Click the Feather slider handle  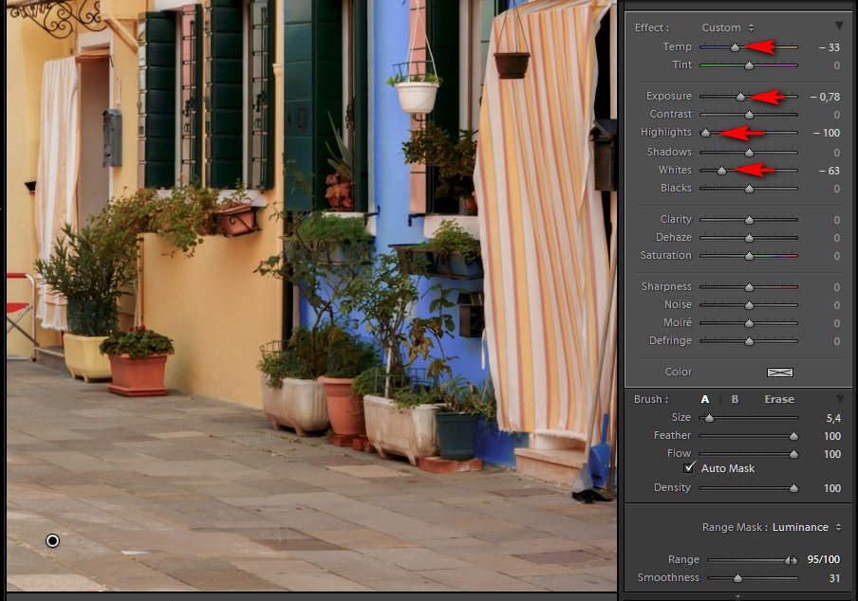793,436
